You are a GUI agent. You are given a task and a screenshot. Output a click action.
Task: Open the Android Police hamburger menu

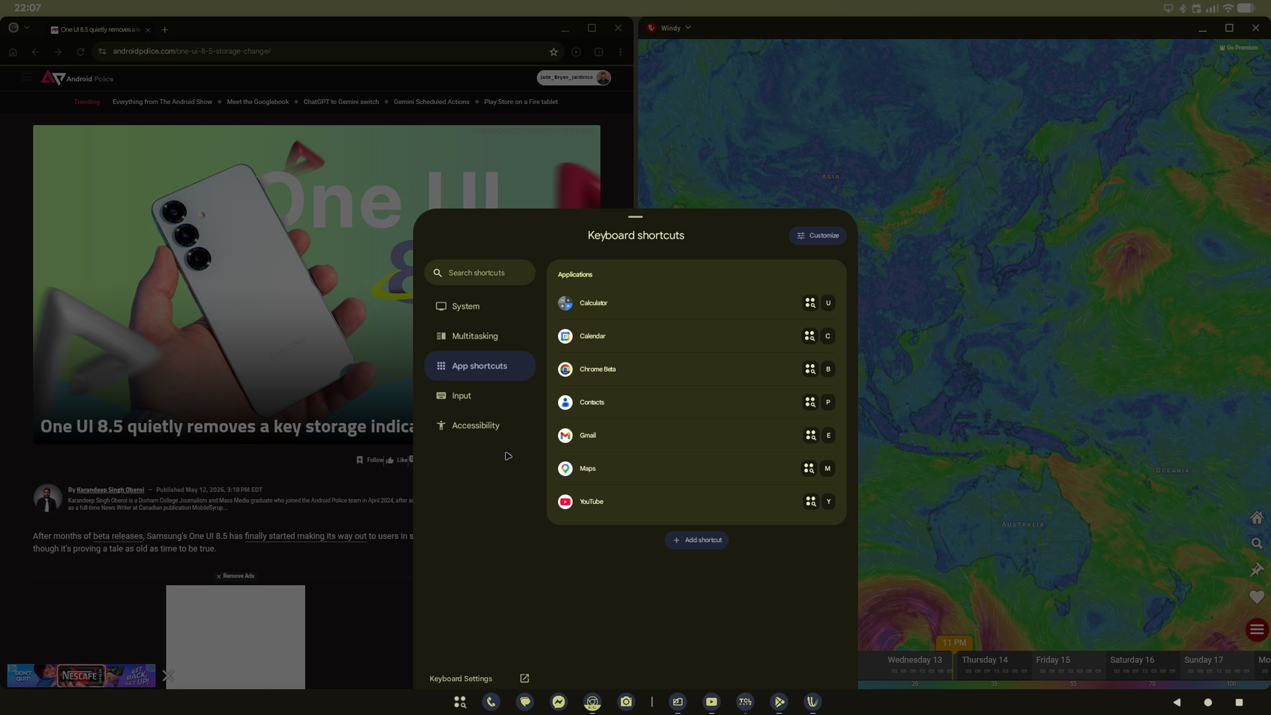point(27,78)
